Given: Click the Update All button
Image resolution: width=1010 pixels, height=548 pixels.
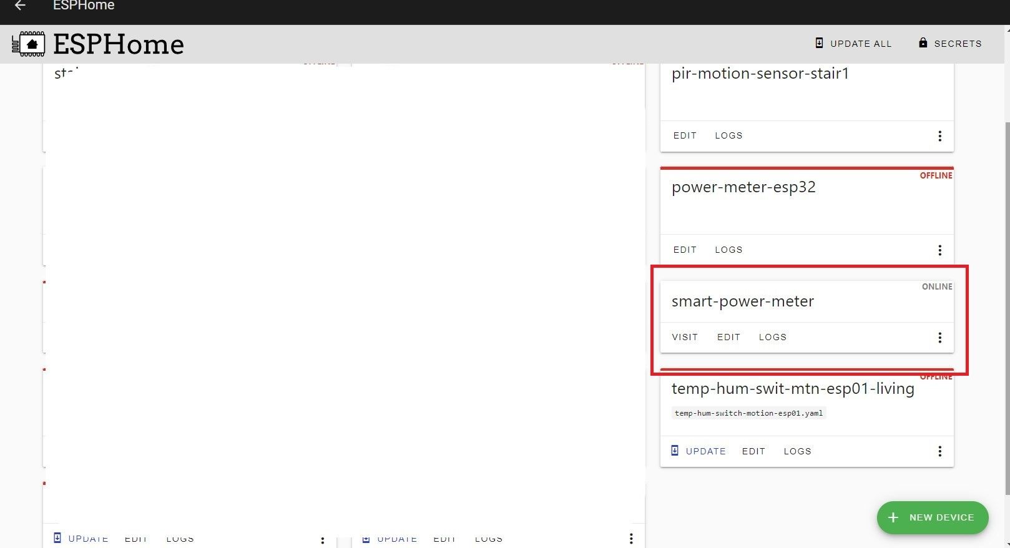Looking at the screenshot, I should (853, 44).
